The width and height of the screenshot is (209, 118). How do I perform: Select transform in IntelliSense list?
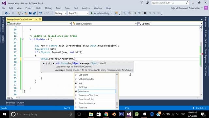coord(95,91)
